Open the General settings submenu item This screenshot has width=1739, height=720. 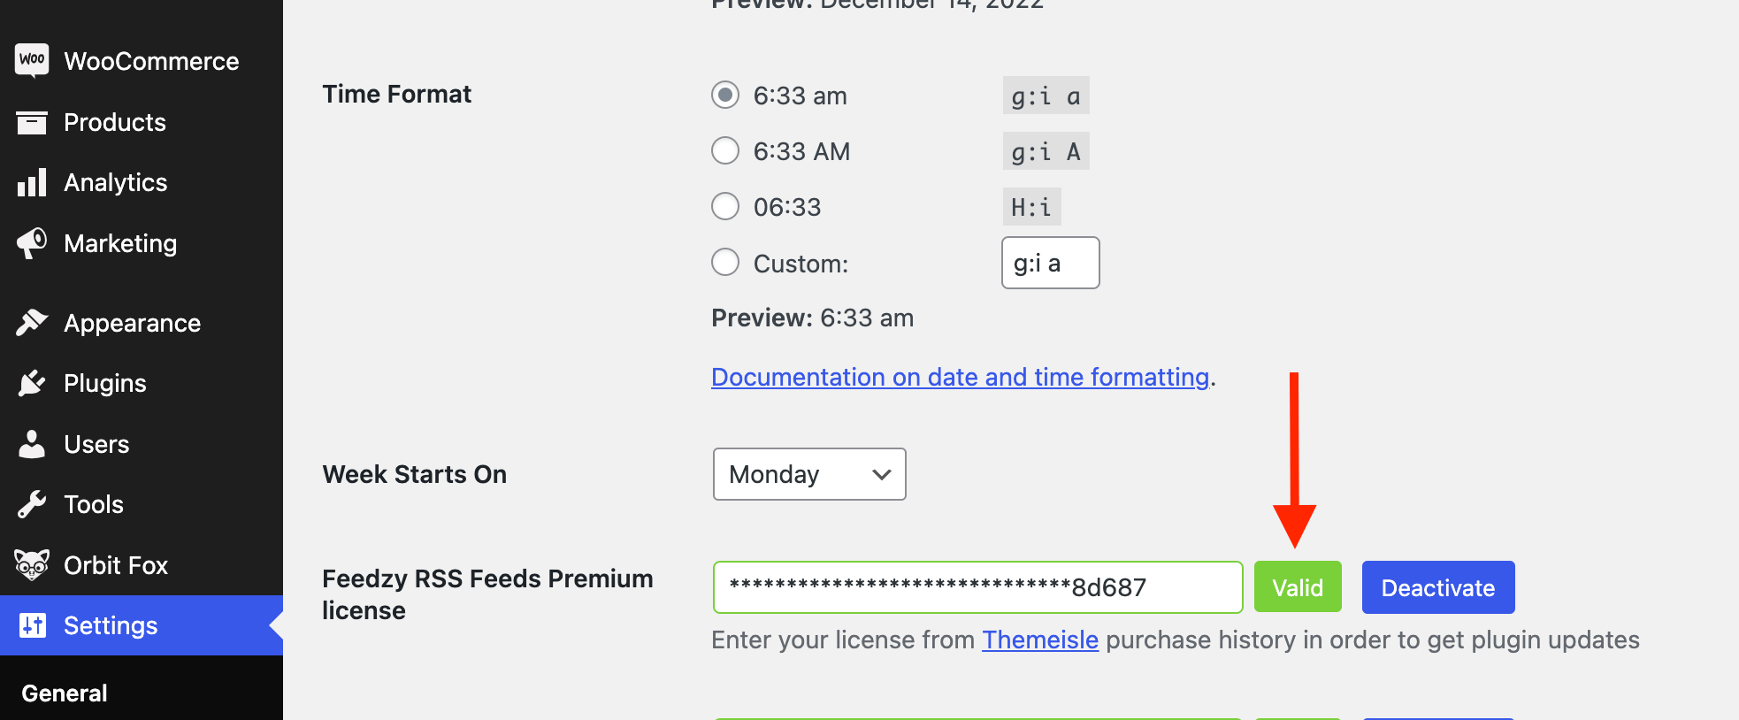click(65, 693)
